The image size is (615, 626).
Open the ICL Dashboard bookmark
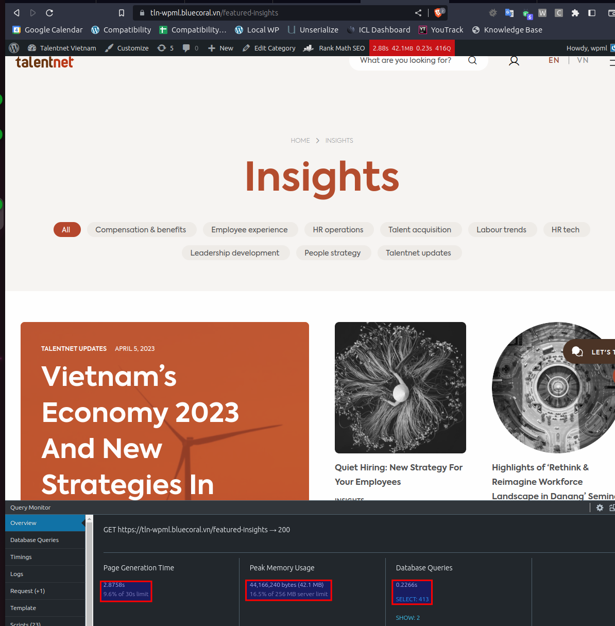coord(379,30)
